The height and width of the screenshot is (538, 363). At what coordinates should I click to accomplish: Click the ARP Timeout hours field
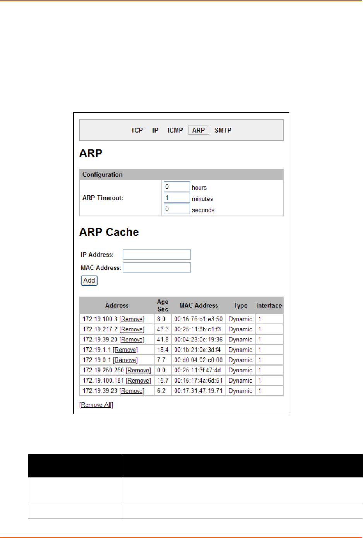(x=176, y=187)
